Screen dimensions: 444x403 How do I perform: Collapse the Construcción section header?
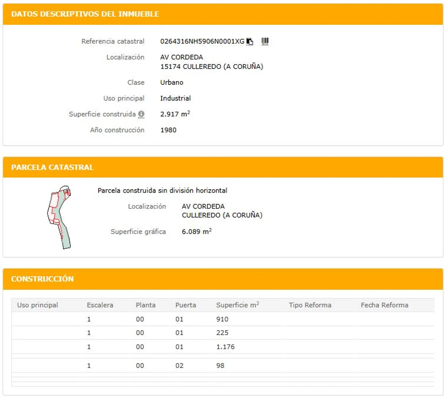(x=42, y=279)
